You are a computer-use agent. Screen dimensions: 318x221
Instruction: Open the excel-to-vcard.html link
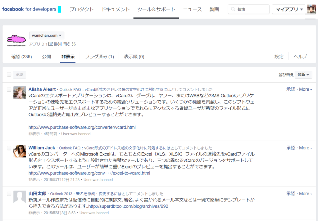tap(89, 173)
